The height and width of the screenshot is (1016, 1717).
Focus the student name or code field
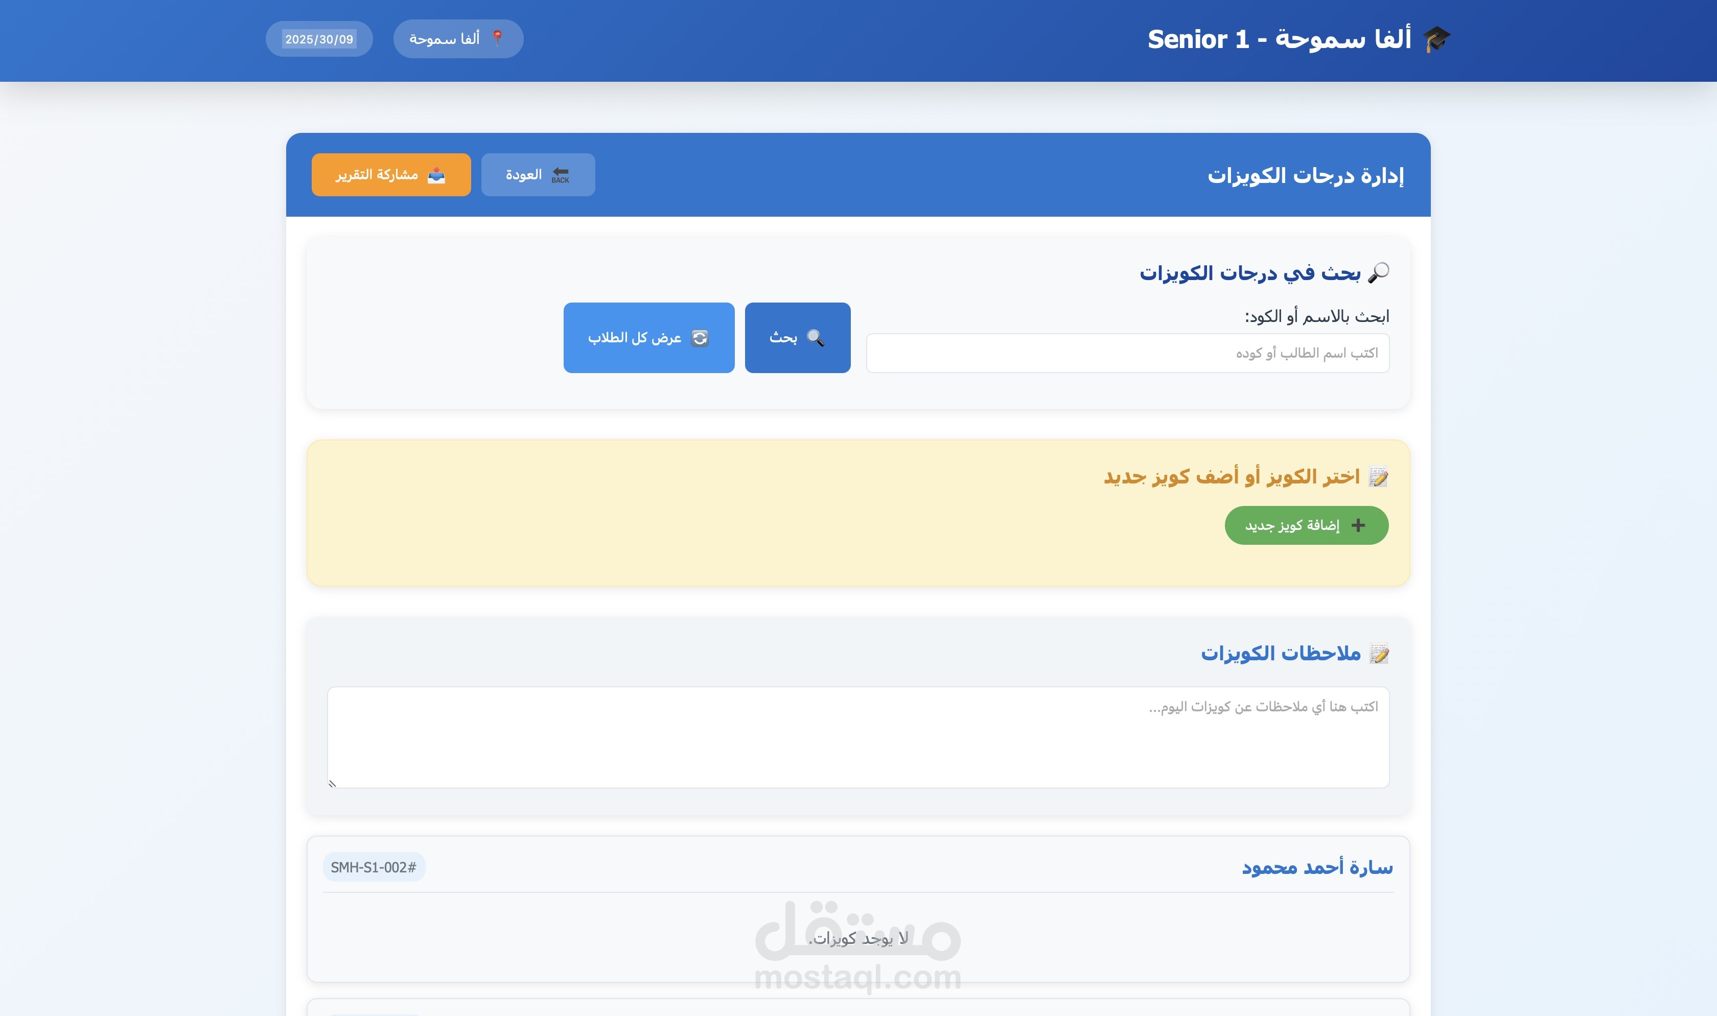point(1127,353)
